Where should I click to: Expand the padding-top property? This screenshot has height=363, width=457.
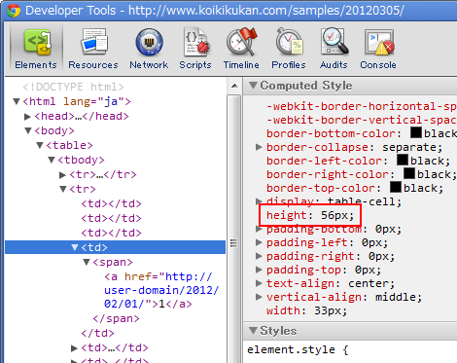259,270
